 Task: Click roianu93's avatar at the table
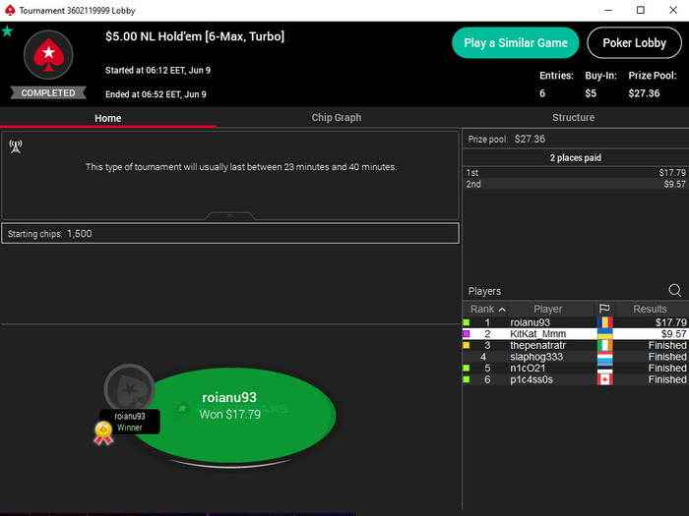(x=130, y=389)
